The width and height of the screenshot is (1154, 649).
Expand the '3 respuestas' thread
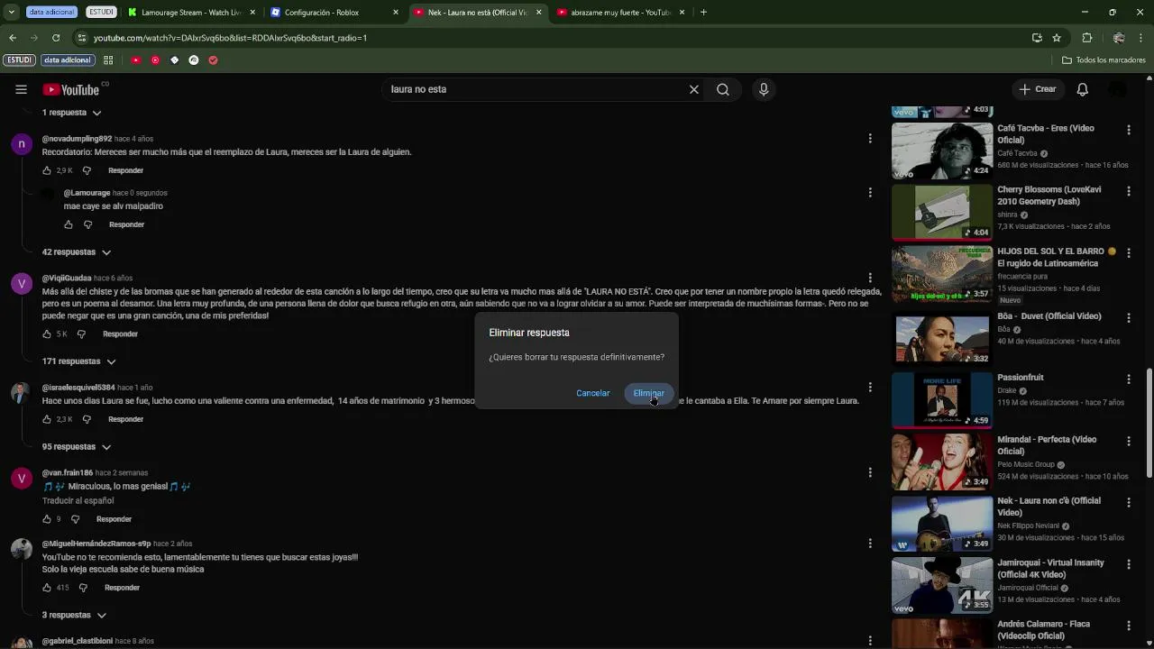tap(74, 615)
